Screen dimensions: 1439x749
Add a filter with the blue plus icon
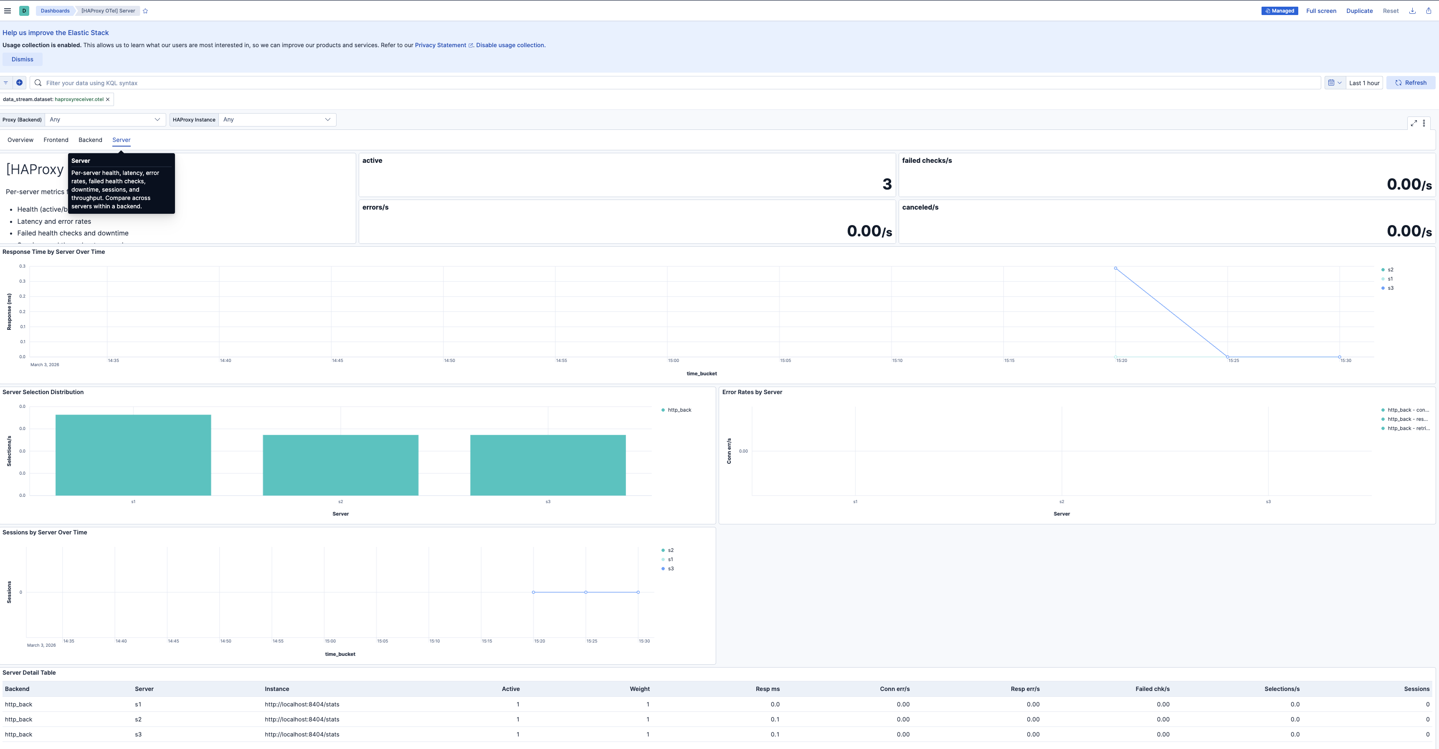[20, 83]
